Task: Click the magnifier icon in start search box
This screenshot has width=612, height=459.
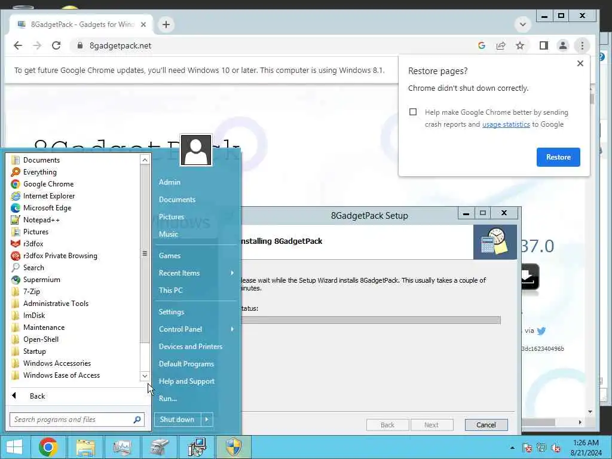Action: [x=137, y=420]
